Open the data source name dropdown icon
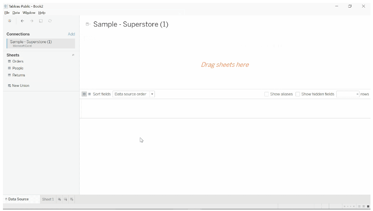 pos(88,24)
